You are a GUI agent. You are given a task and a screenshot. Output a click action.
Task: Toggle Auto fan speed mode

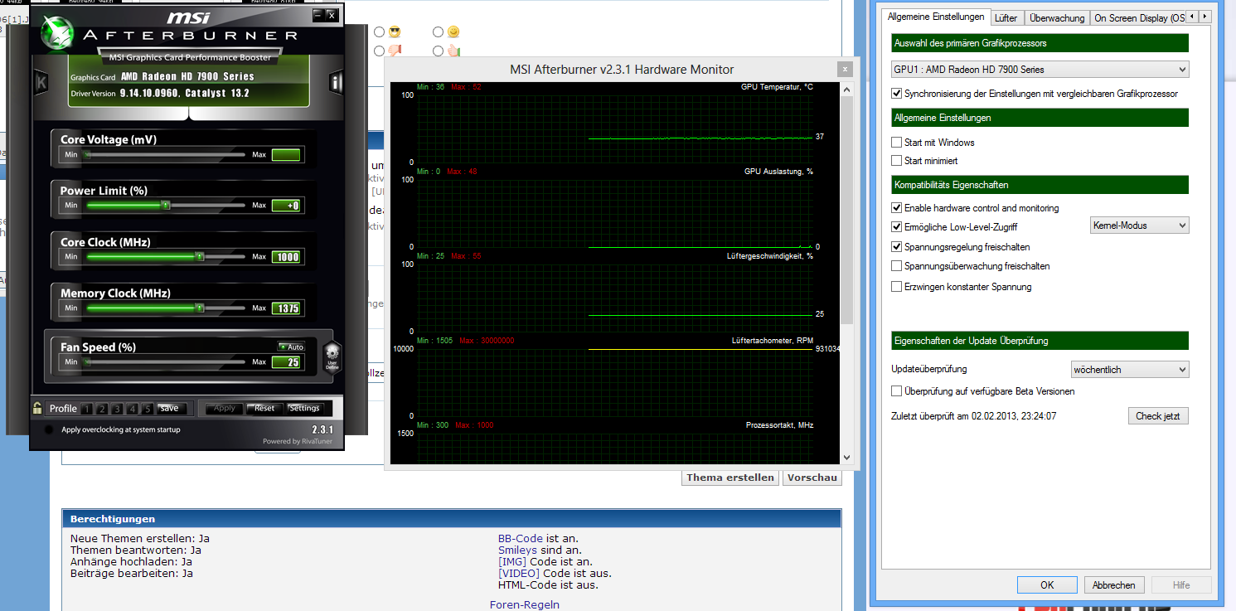pyautogui.click(x=291, y=347)
